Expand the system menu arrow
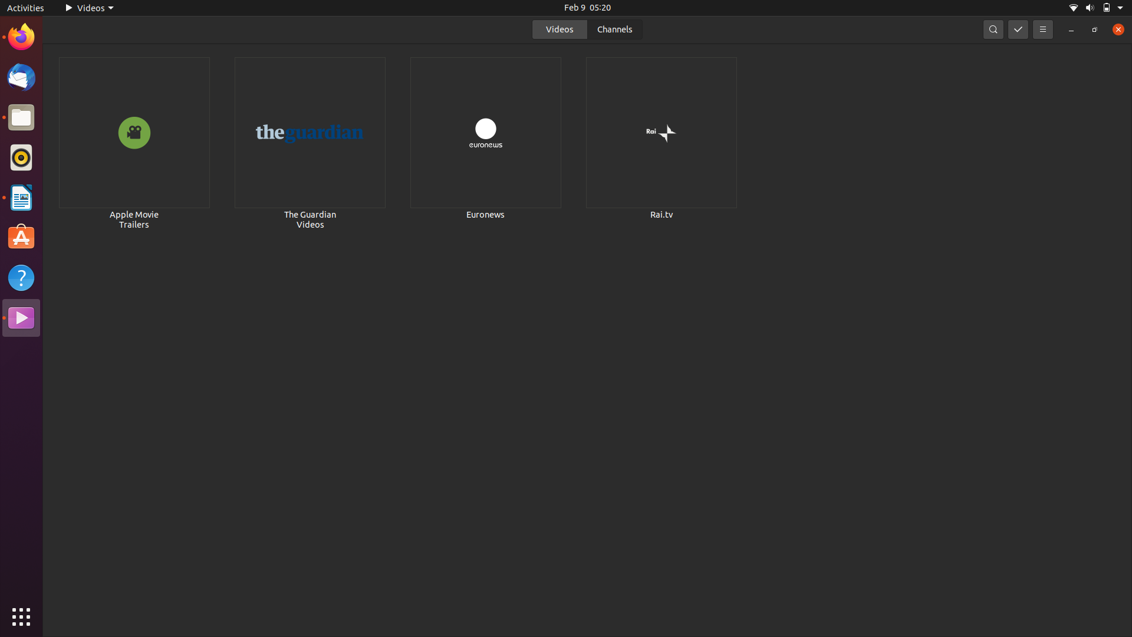1132x637 pixels. [x=1120, y=8]
